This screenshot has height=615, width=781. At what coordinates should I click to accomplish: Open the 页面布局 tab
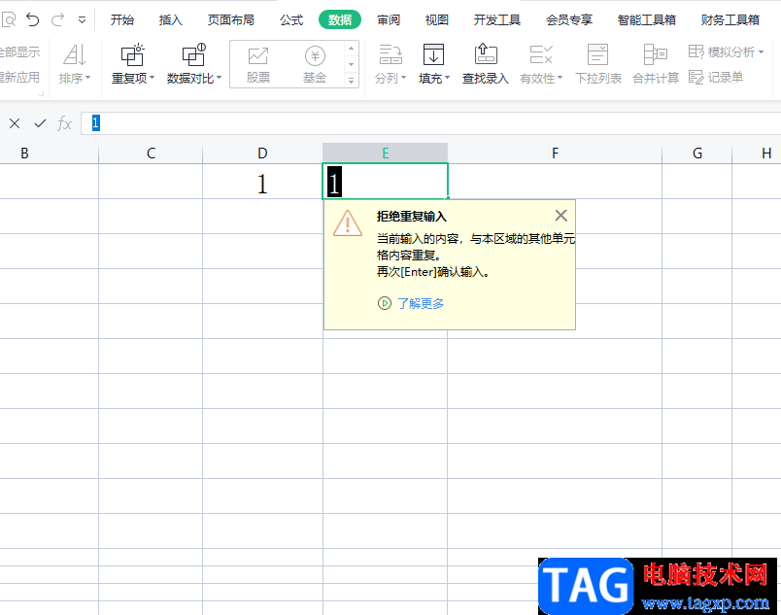click(x=230, y=20)
